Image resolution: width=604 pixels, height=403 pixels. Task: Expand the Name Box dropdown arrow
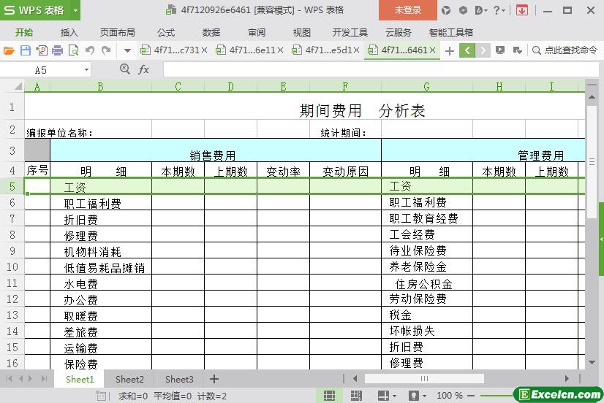point(87,70)
